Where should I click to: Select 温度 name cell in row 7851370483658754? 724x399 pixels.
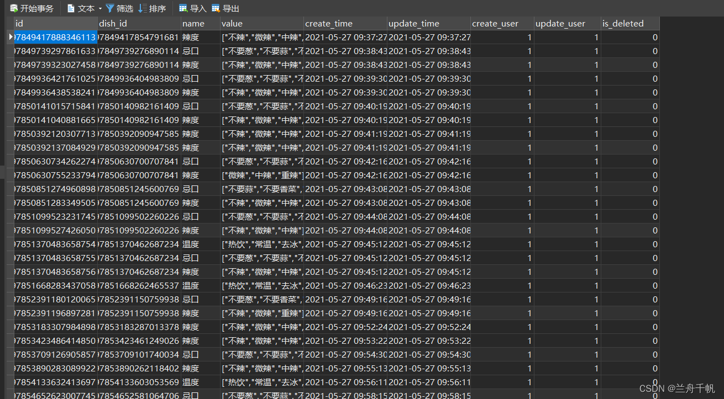point(200,244)
